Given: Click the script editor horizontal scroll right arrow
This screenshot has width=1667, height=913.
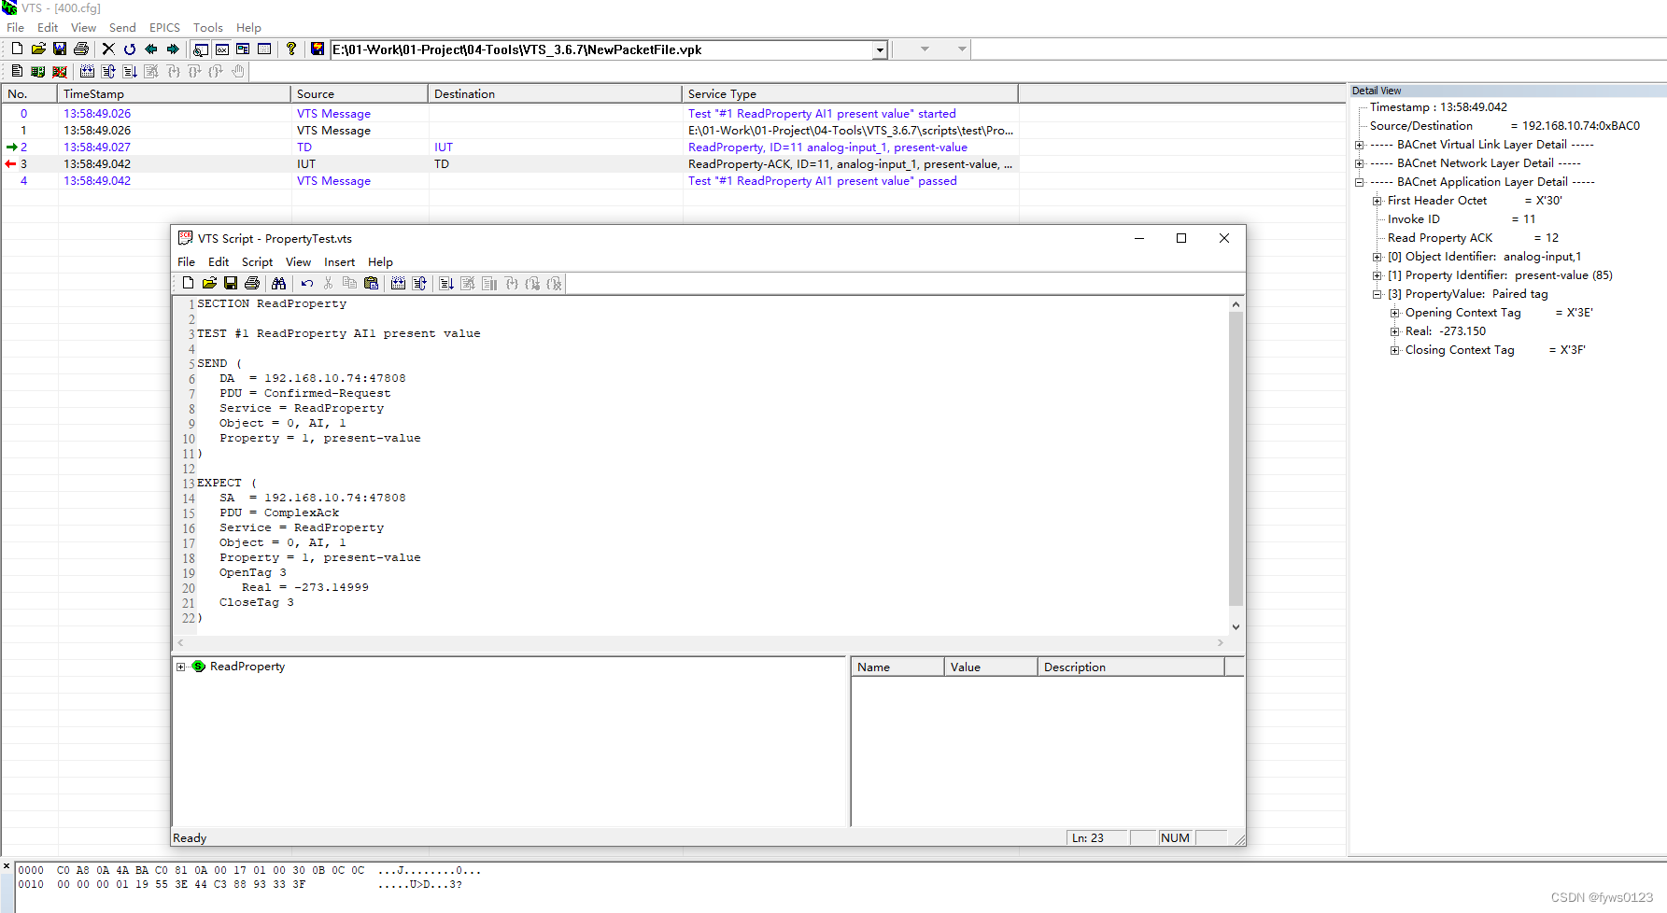Looking at the screenshot, I should [1220, 642].
